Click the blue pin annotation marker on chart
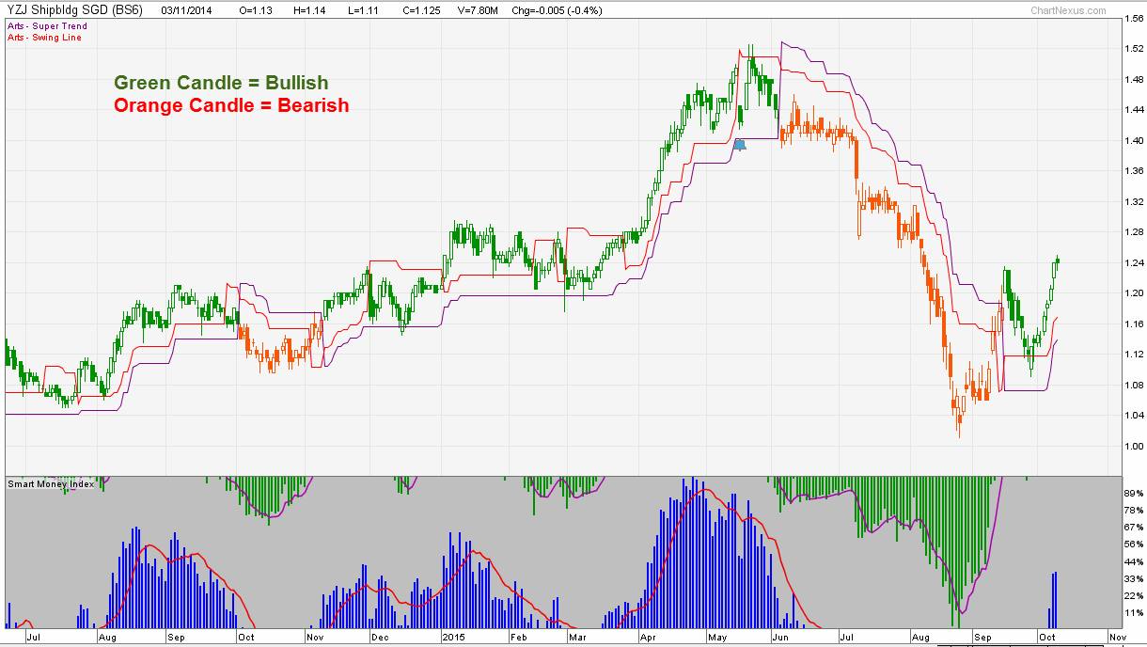 [x=740, y=145]
